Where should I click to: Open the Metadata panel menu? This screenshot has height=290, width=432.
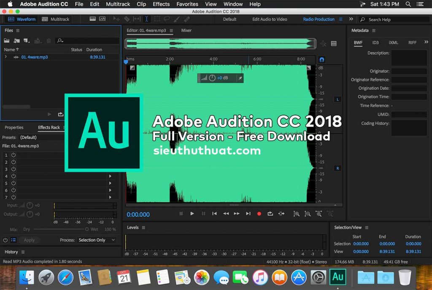coord(374,30)
